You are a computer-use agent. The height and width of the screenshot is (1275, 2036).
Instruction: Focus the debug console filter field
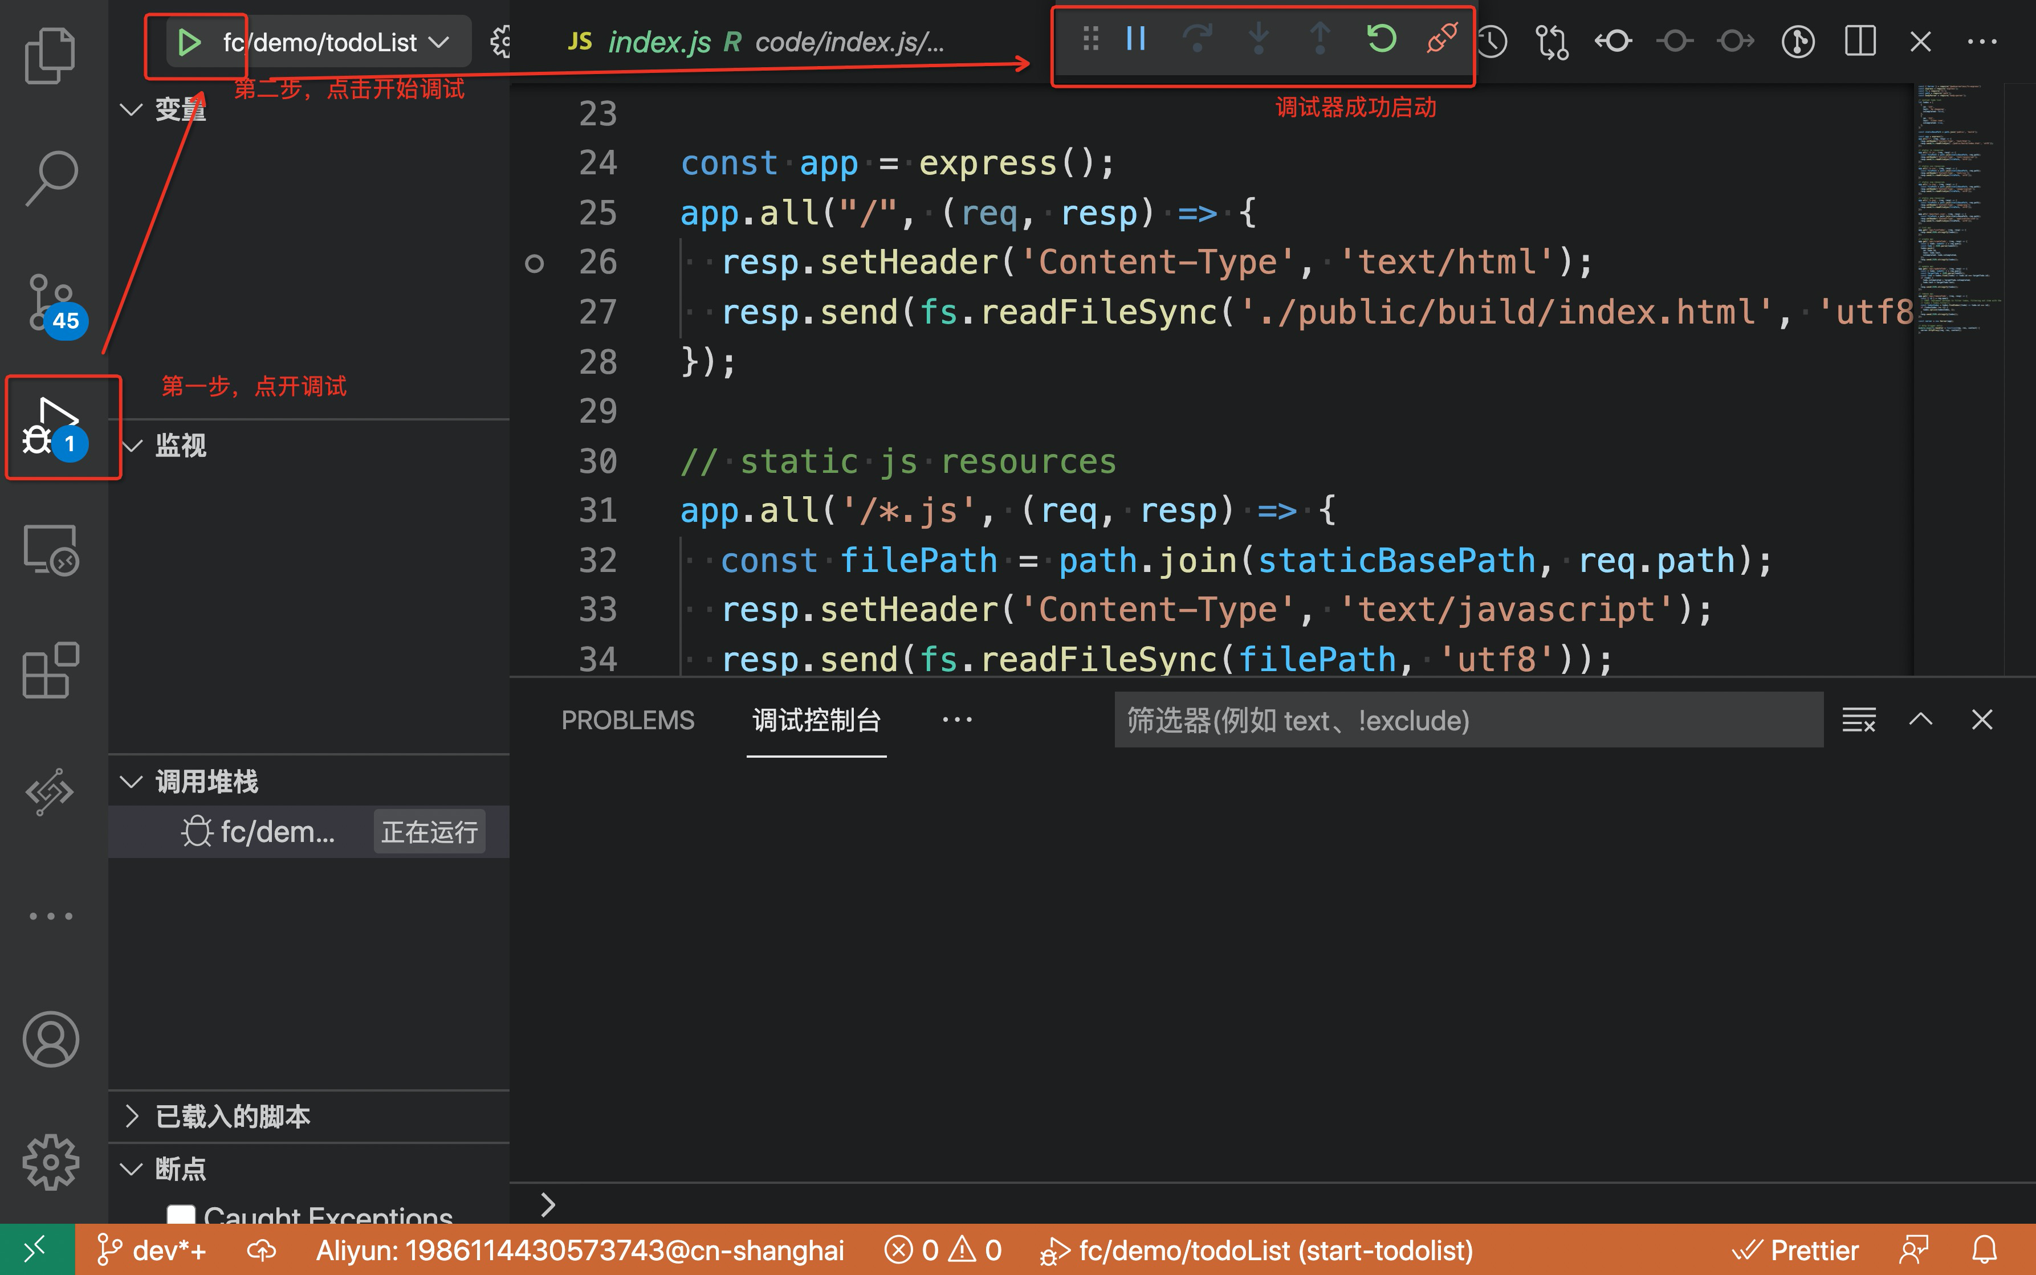click(x=1468, y=720)
